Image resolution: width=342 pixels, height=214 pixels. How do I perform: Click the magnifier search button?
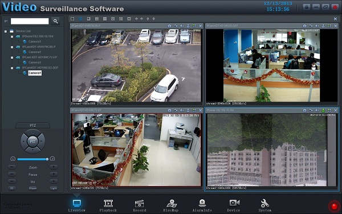[x=55, y=21]
